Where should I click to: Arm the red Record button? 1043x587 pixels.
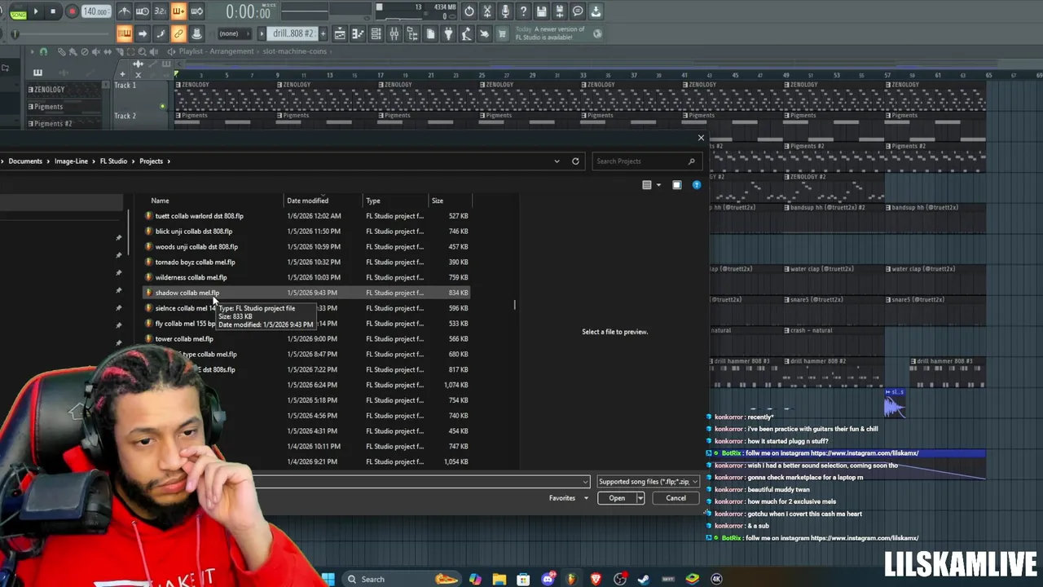(72, 11)
